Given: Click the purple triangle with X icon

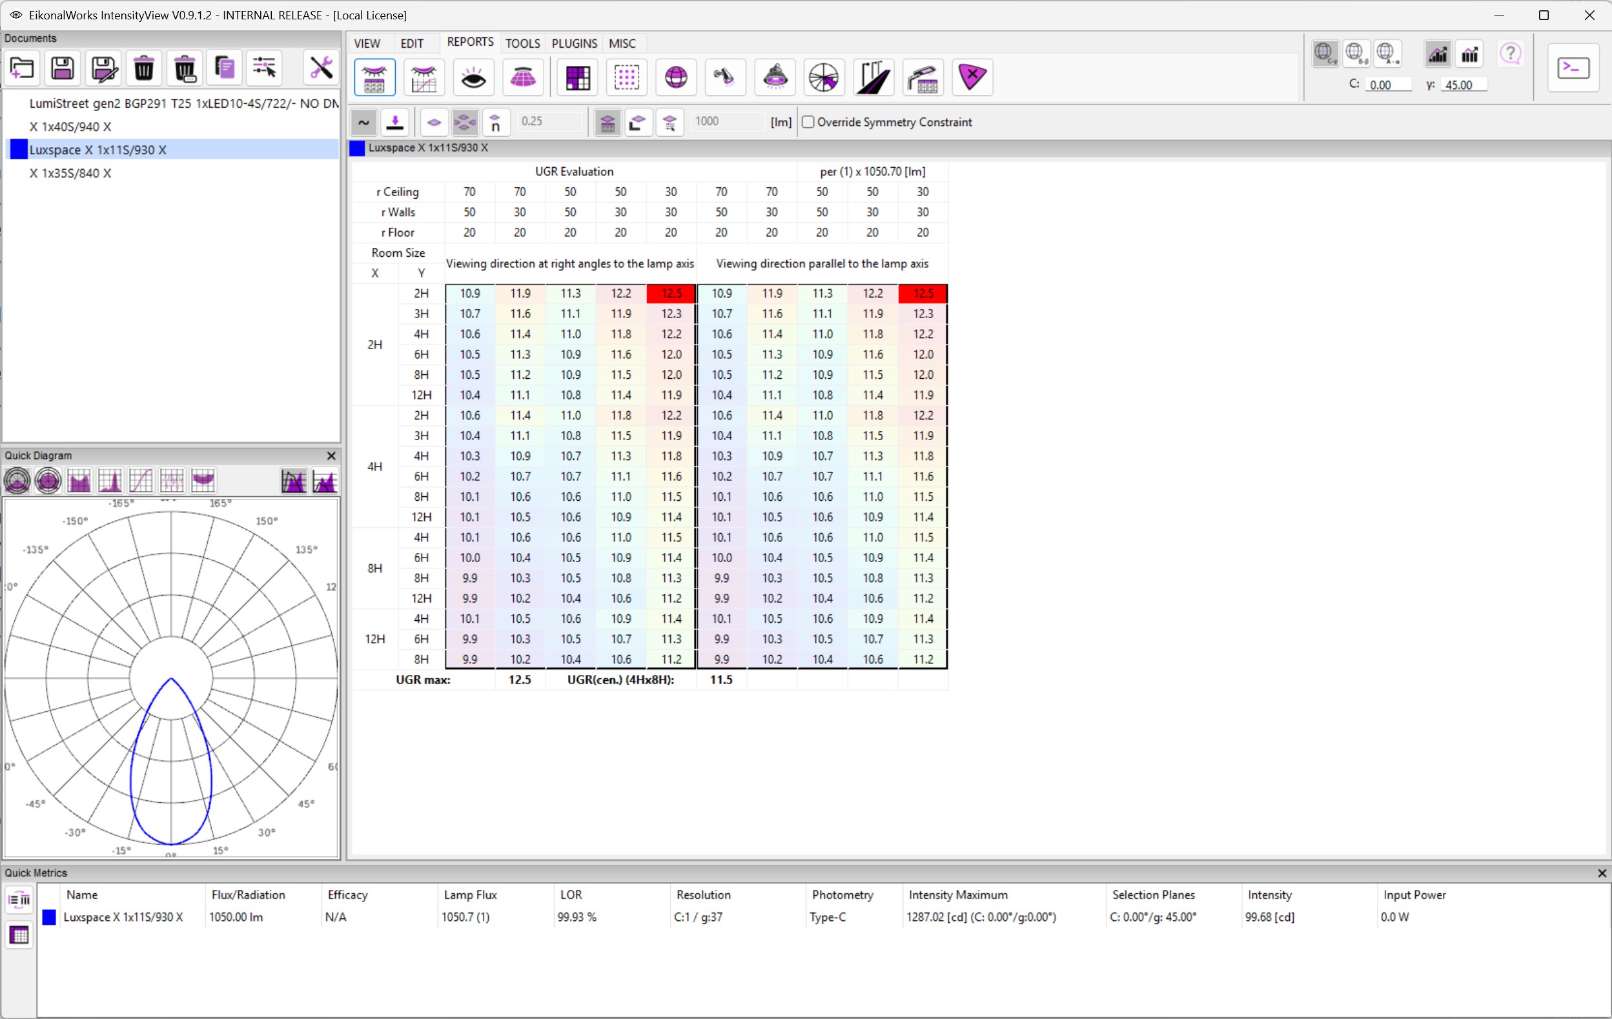Looking at the screenshot, I should point(973,77).
